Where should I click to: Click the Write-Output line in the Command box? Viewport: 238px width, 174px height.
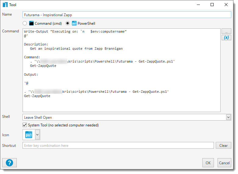pyautogui.click(x=75, y=31)
